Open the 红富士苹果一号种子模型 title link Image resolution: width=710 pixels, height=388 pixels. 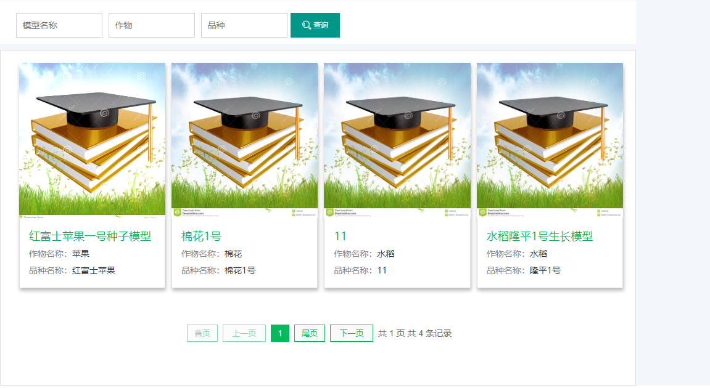[90, 236]
